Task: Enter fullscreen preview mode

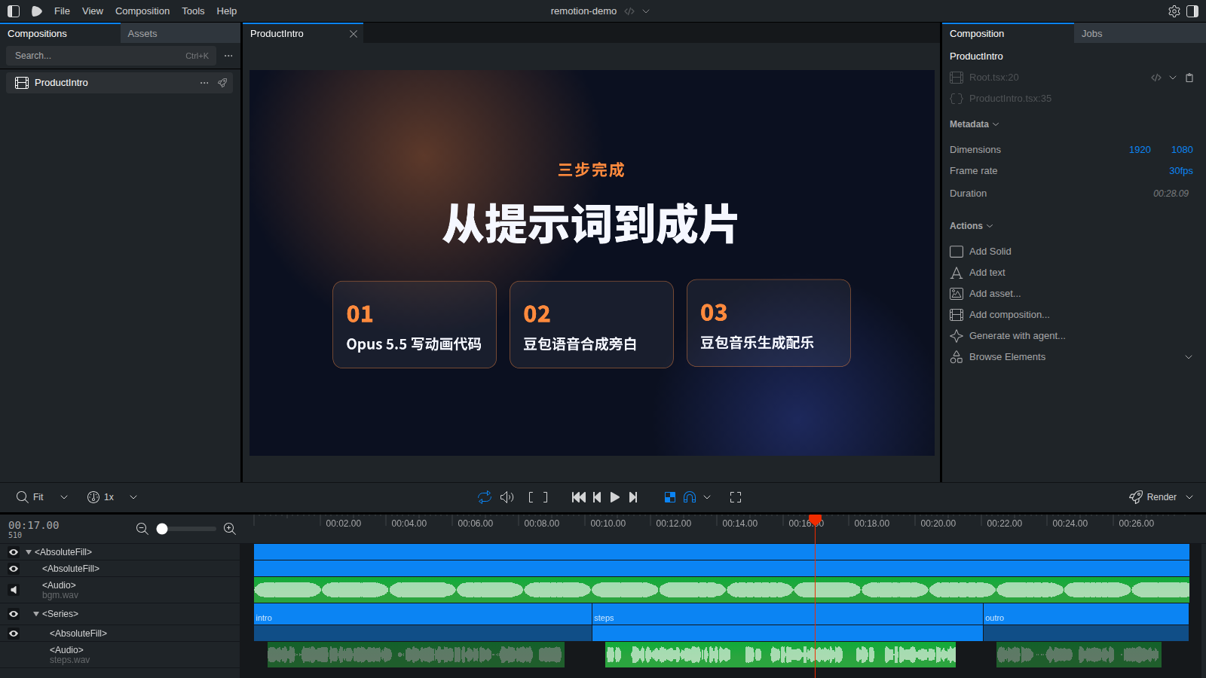Action: point(736,497)
